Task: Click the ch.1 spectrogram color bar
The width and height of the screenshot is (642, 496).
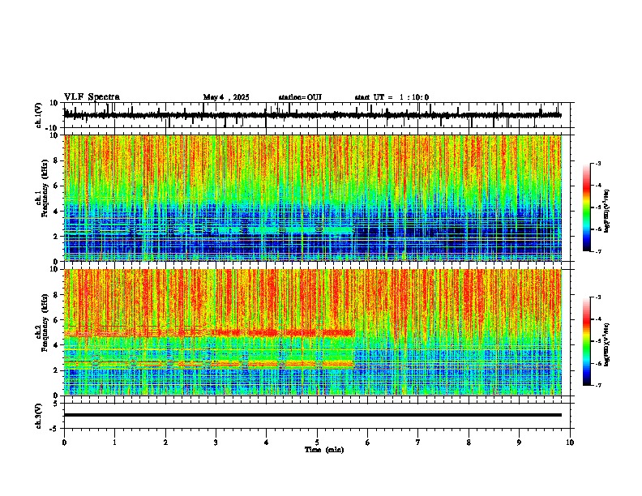Action: click(587, 207)
